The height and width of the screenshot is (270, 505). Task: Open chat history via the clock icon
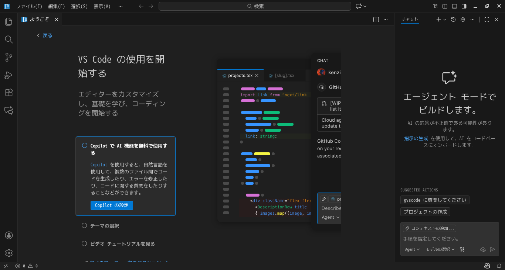453,19
